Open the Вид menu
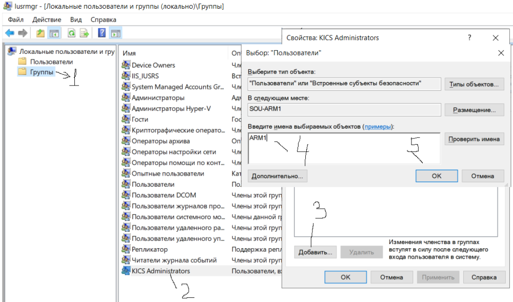The width and height of the screenshot is (513, 302). coord(76,19)
